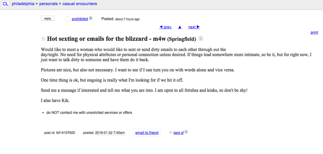Open the print link
The width and height of the screenshot is (323, 154).
[314, 32]
